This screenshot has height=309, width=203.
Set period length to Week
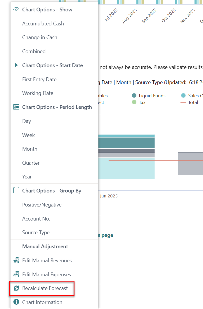click(x=28, y=135)
